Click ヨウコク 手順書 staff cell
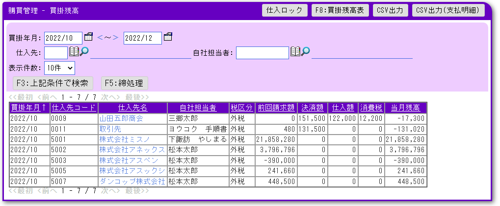This screenshot has width=500, height=206. (198, 129)
